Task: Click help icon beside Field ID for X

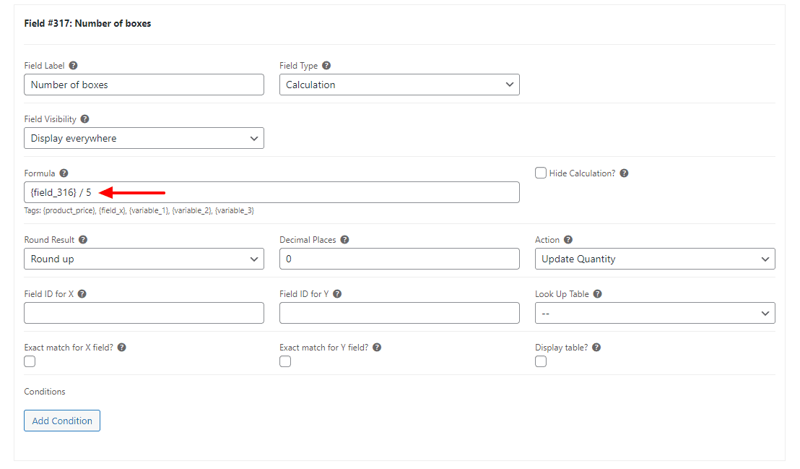Action: point(82,294)
